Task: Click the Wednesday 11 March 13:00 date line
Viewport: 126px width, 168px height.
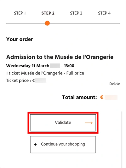Action: coord(40,66)
